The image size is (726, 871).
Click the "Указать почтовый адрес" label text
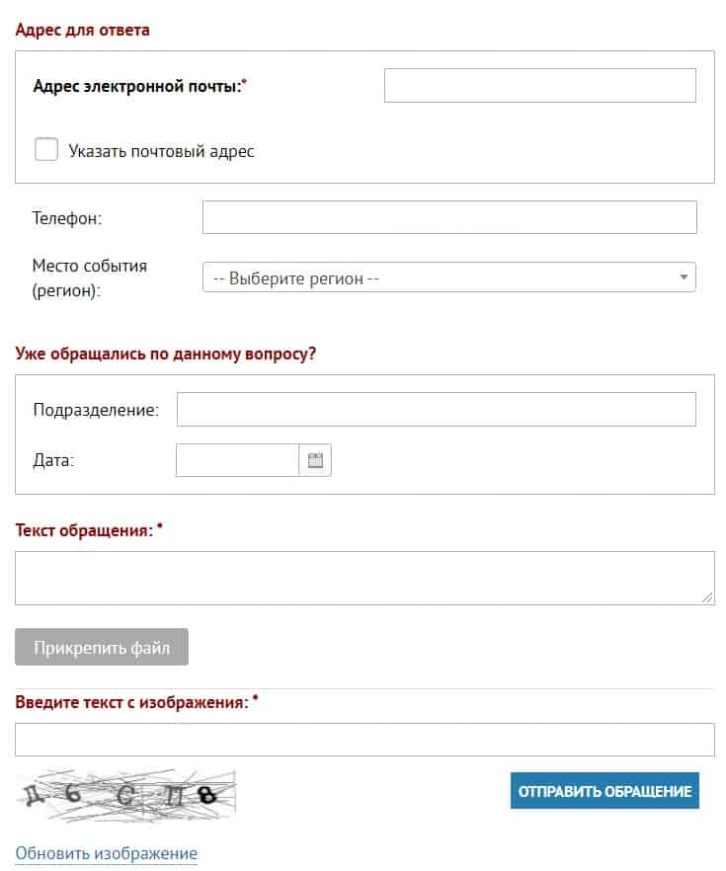[x=161, y=151]
